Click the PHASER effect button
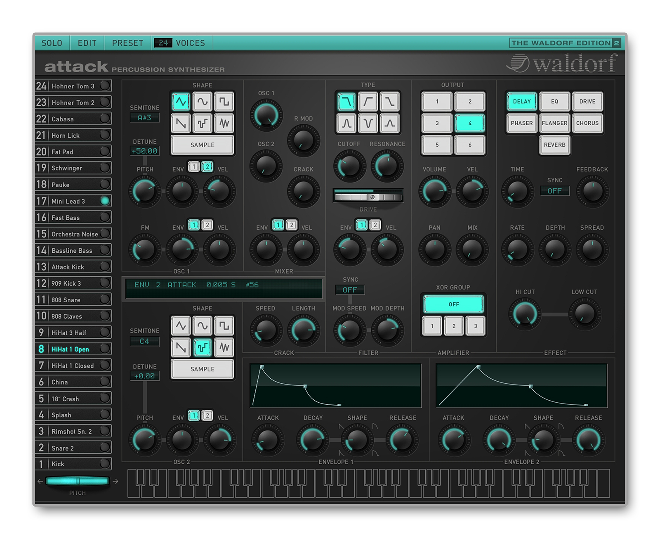 point(522,123)
